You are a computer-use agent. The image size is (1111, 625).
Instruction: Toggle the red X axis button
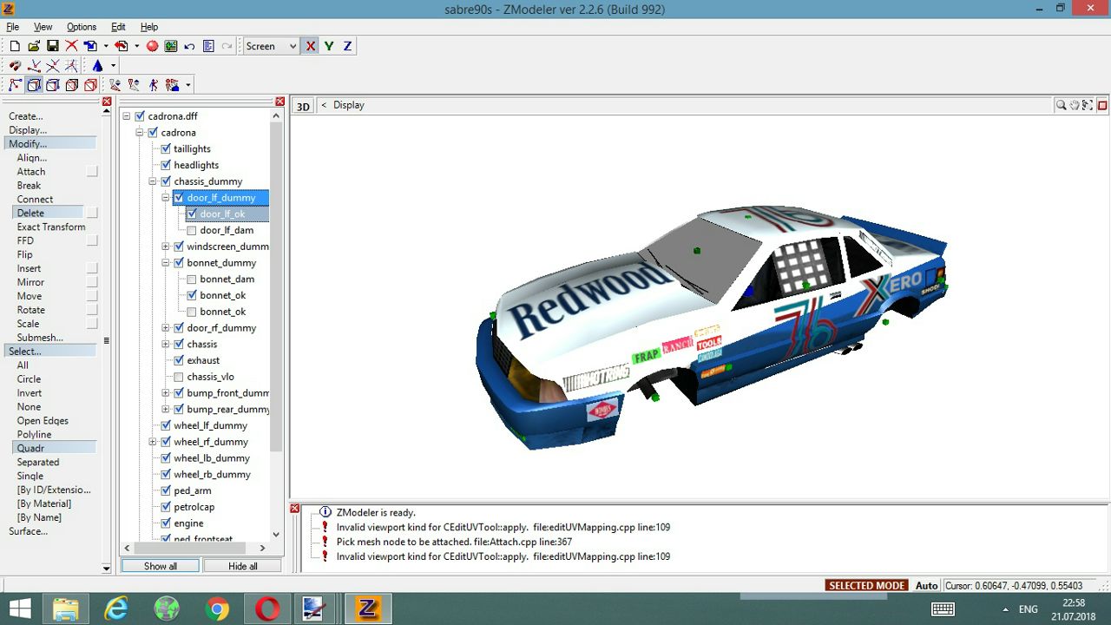coord(310,46)
